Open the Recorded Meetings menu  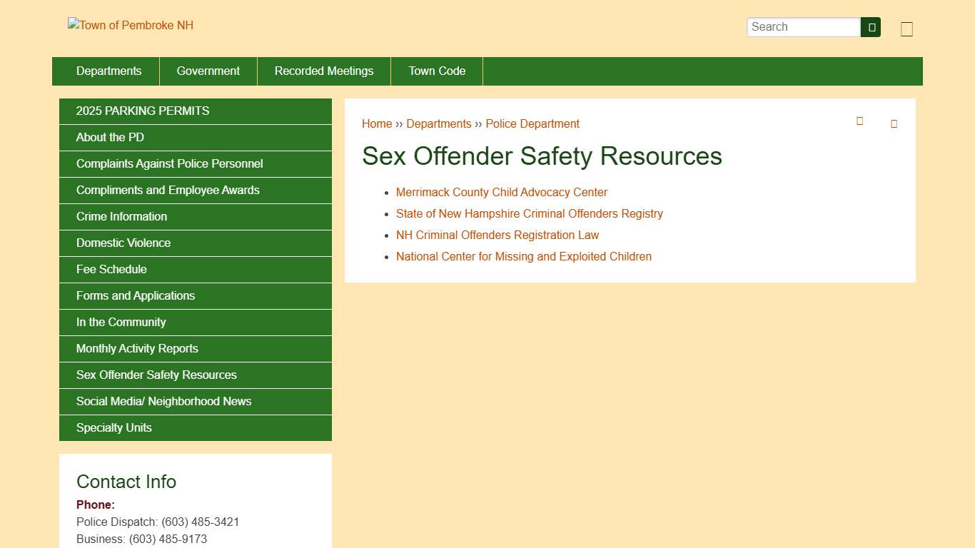click(x=323, y=71)
